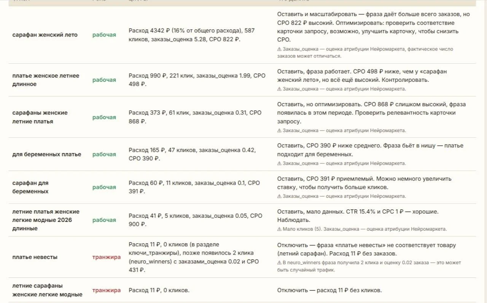Image resolution: width=487 pixels, height=303 pixels.
Task: Click the recommendation "Оставить, но оптимизировать"
Action: (x=371, y=113)
